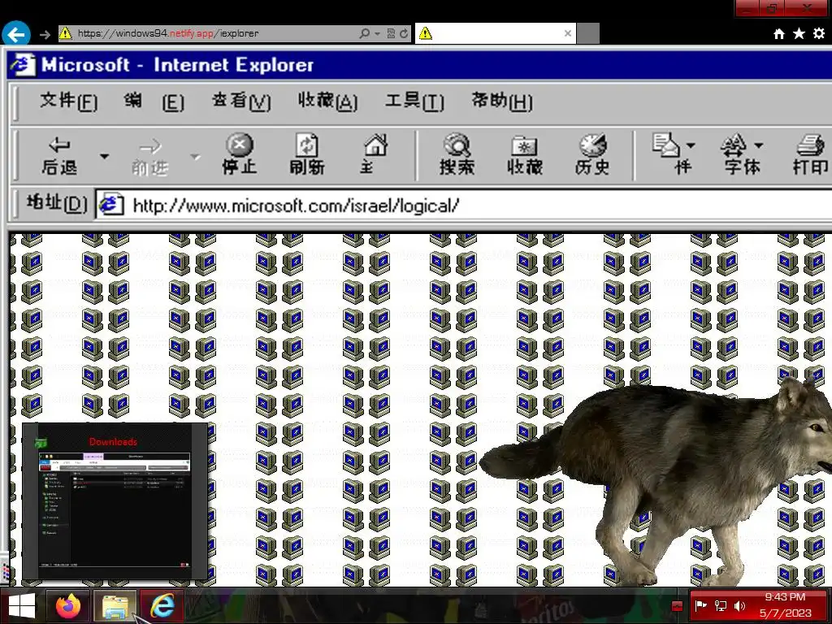Screen dimensions: 832x624
Task: Open the dropdown arrow next to search magnifier
Action: coord(377,33)
